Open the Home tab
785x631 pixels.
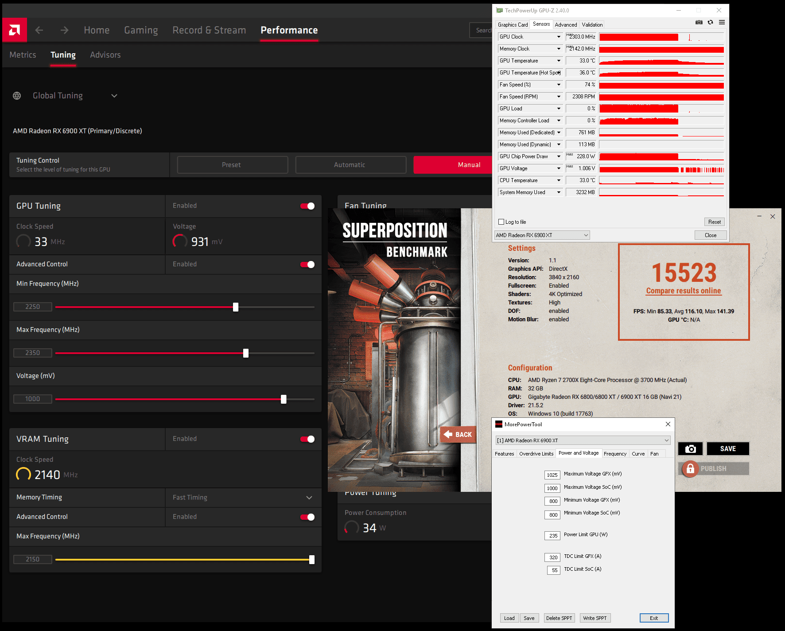(97, 30)
